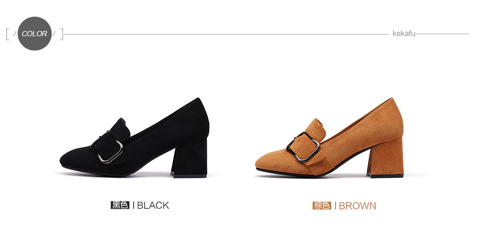Screen dimensions: 478x234
Task: Click the round gray COLOR badge
Action: point(34,33)
